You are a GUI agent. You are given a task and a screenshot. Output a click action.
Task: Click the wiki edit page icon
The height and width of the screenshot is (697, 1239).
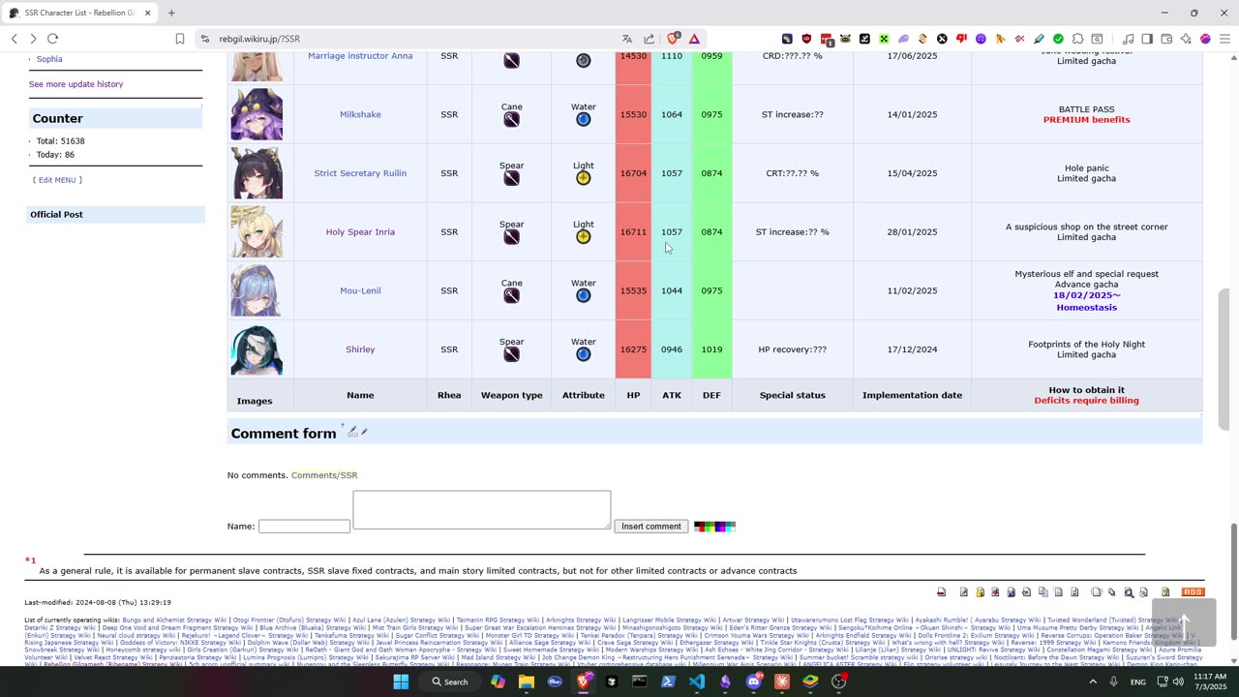pyautogui.click(x=964, y=591)
